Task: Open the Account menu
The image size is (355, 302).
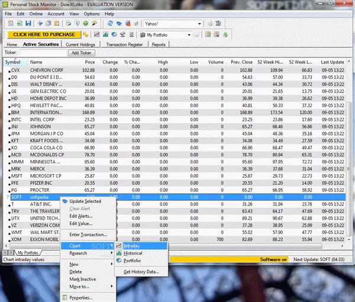Action: [x=56, y=14]
